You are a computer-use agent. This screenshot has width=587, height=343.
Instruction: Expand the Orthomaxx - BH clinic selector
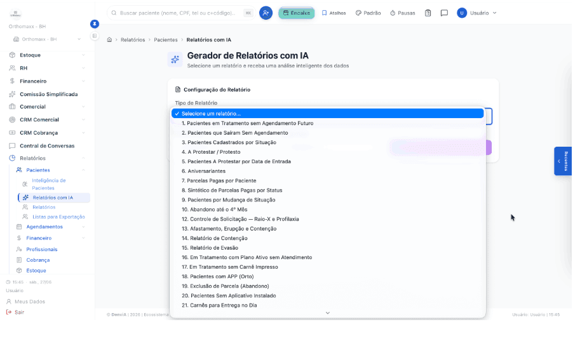pyautogui.click(x=47, y=39)
